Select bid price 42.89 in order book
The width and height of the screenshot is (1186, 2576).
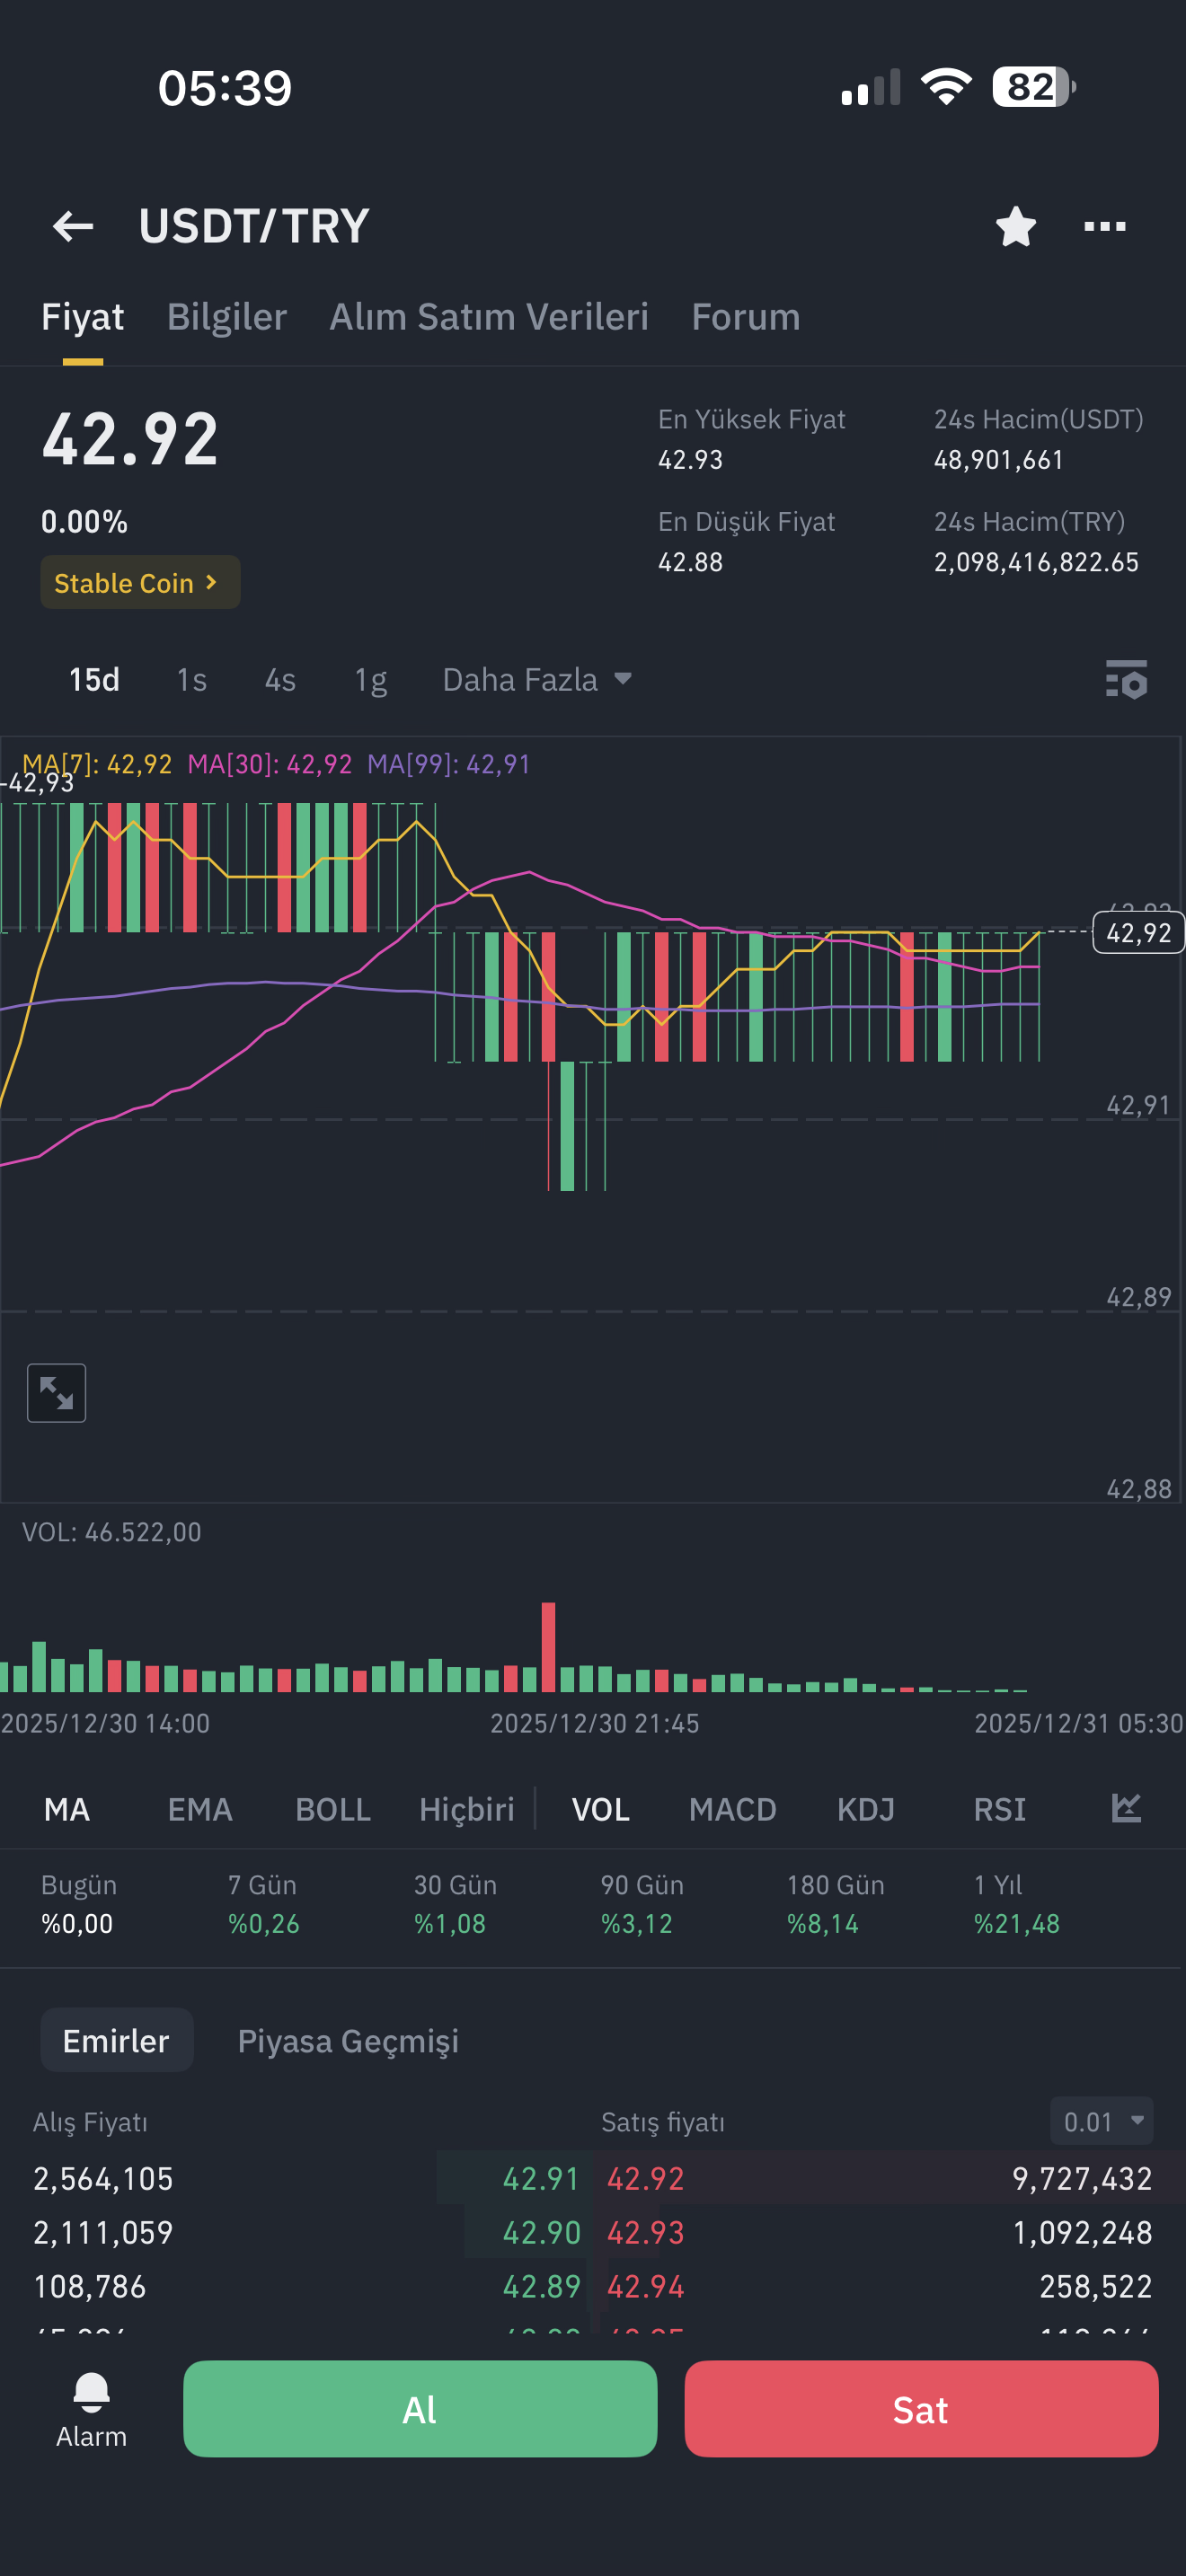(x=541, y=2286)
